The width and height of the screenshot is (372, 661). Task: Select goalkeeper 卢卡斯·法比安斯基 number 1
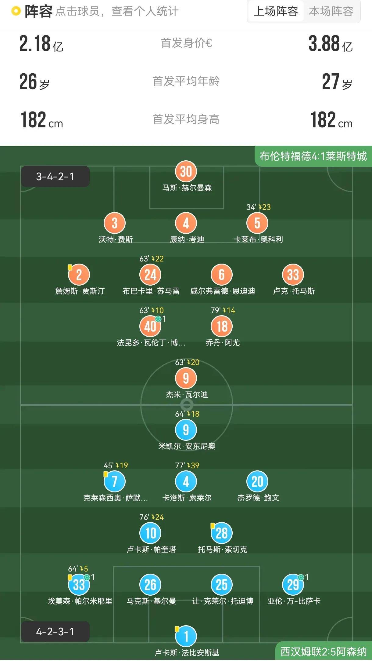(186, 637)
